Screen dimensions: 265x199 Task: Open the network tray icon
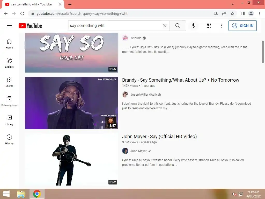241,194
